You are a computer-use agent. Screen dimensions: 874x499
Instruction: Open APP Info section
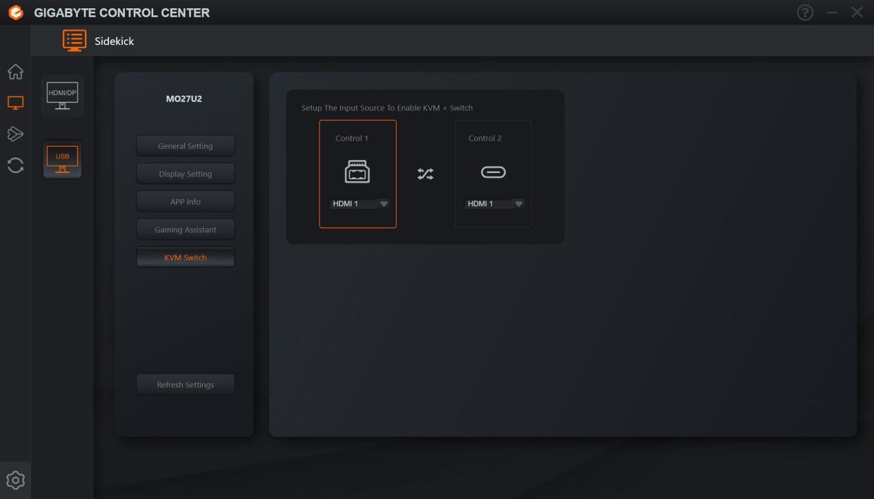186,202
